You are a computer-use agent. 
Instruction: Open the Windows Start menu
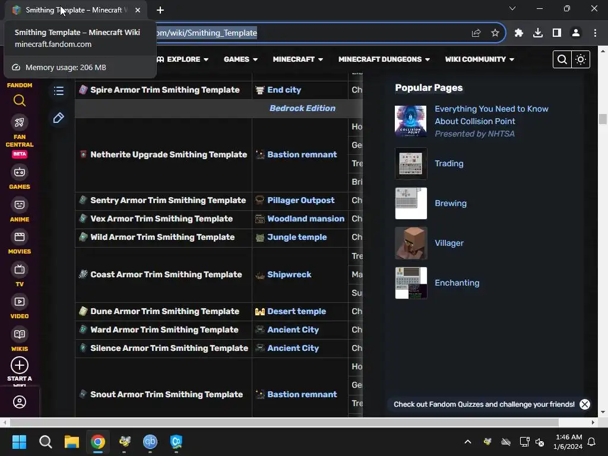(19, 442)
